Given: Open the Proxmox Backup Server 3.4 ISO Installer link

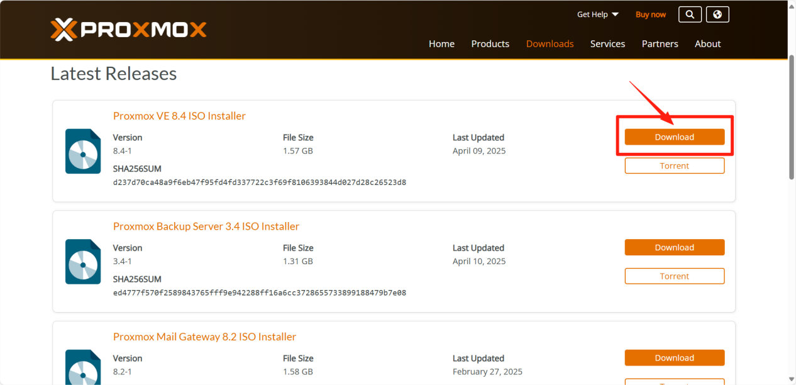Looking at the screenshot, I should pyautogui.click(x=206, y=226).
